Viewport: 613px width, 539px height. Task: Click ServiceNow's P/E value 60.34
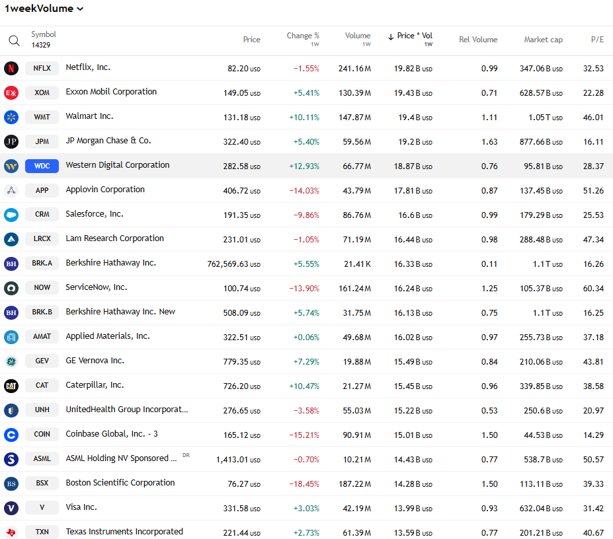point(593,289)
